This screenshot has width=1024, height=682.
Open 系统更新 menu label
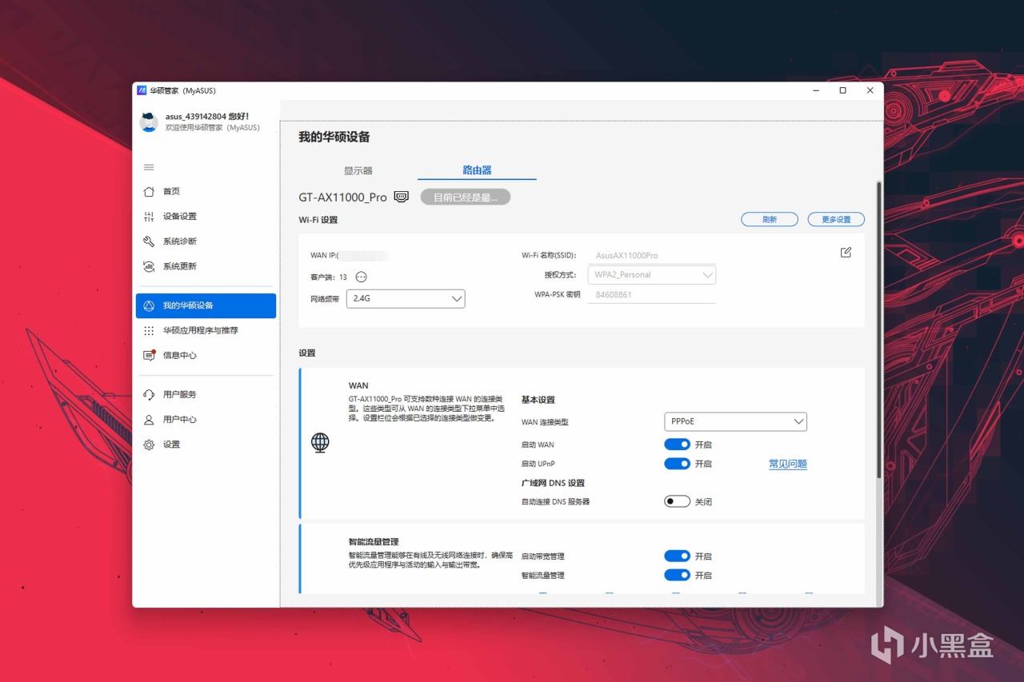[180, 266]
